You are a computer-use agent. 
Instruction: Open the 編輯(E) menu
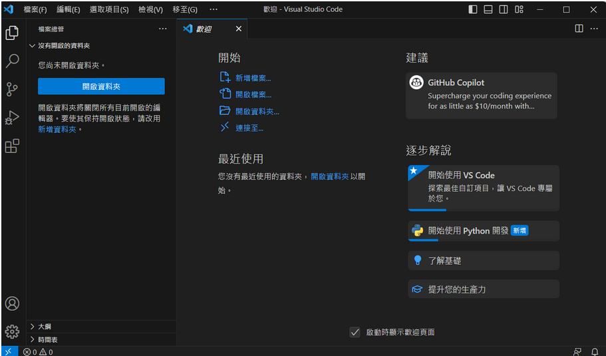tap(69, 10)
